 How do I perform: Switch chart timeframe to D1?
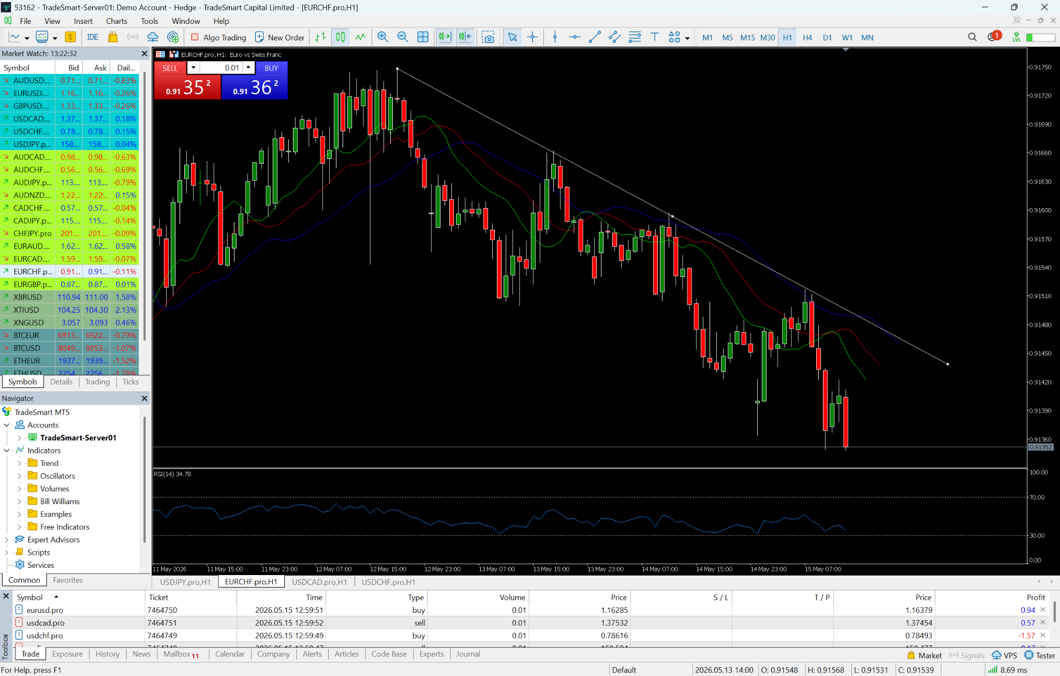click(827, 37)
